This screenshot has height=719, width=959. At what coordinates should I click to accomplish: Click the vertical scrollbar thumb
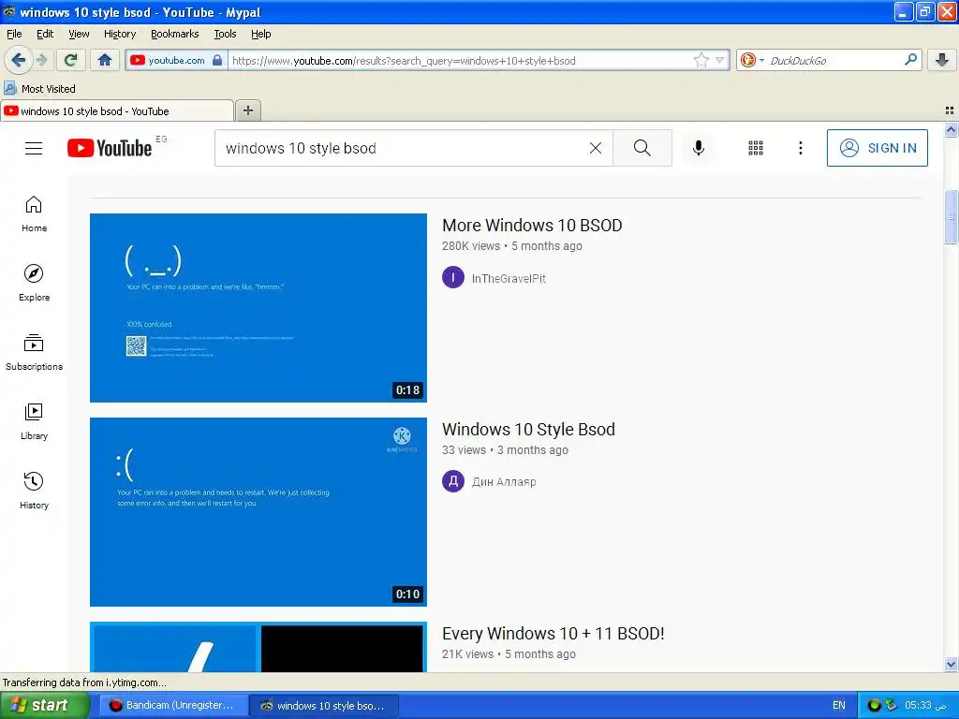tap(951, 217)
